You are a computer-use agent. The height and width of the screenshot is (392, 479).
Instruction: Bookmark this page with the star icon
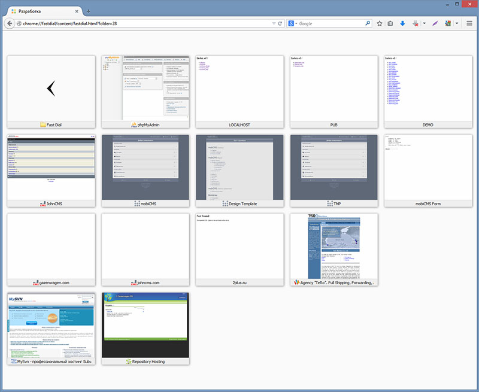380,23
